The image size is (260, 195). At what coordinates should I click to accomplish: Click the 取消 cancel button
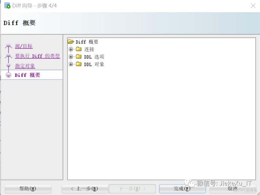pyautogui.click(x=233, y=189)
